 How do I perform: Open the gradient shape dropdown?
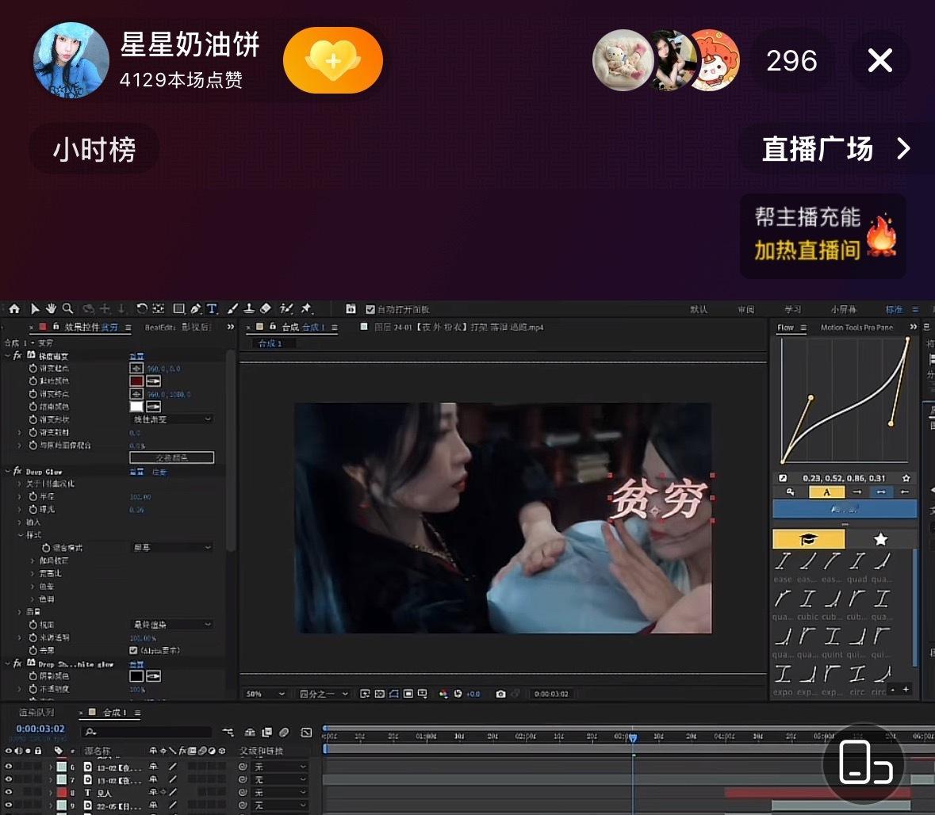(x=172, y=419)
